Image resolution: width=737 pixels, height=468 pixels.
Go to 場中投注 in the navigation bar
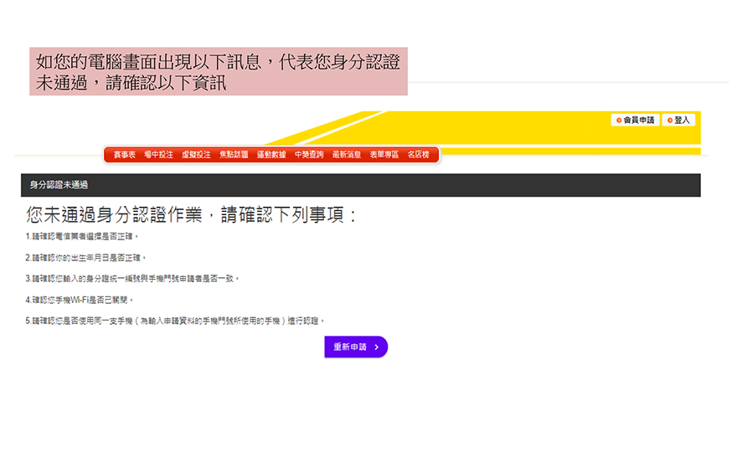(x=158, y=155)
